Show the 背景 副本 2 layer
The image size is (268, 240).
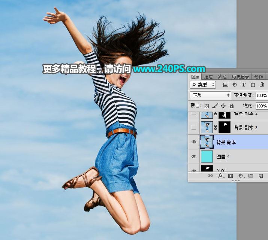point(194,113)
